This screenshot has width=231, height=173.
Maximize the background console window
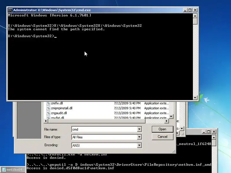(208, 132)
